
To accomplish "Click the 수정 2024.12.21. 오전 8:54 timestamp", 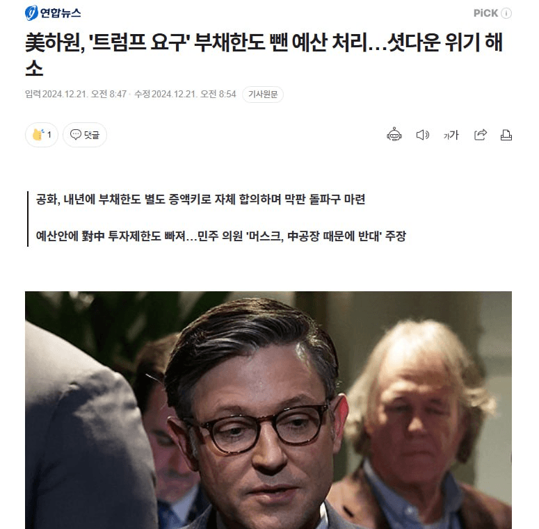I will [x=185, y=94].
